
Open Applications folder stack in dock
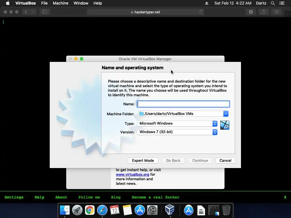tap(189, 210)
